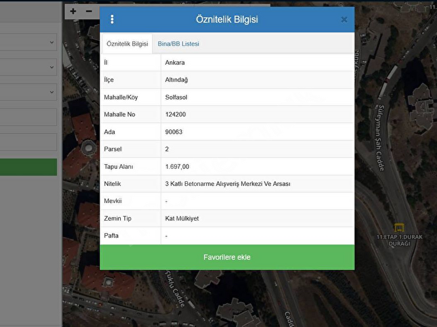
Task: Click the Süleyman Şah Cadde map label
Action: [x=380, y=138]
